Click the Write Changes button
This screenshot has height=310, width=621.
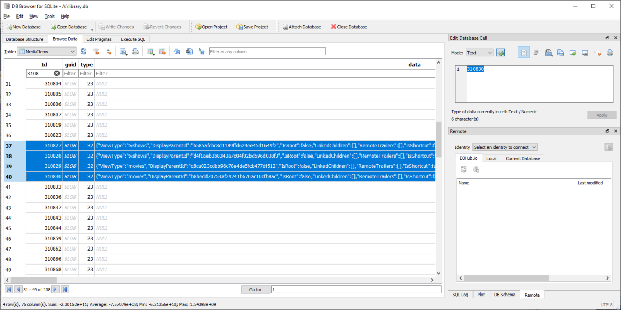click(116, 27)
